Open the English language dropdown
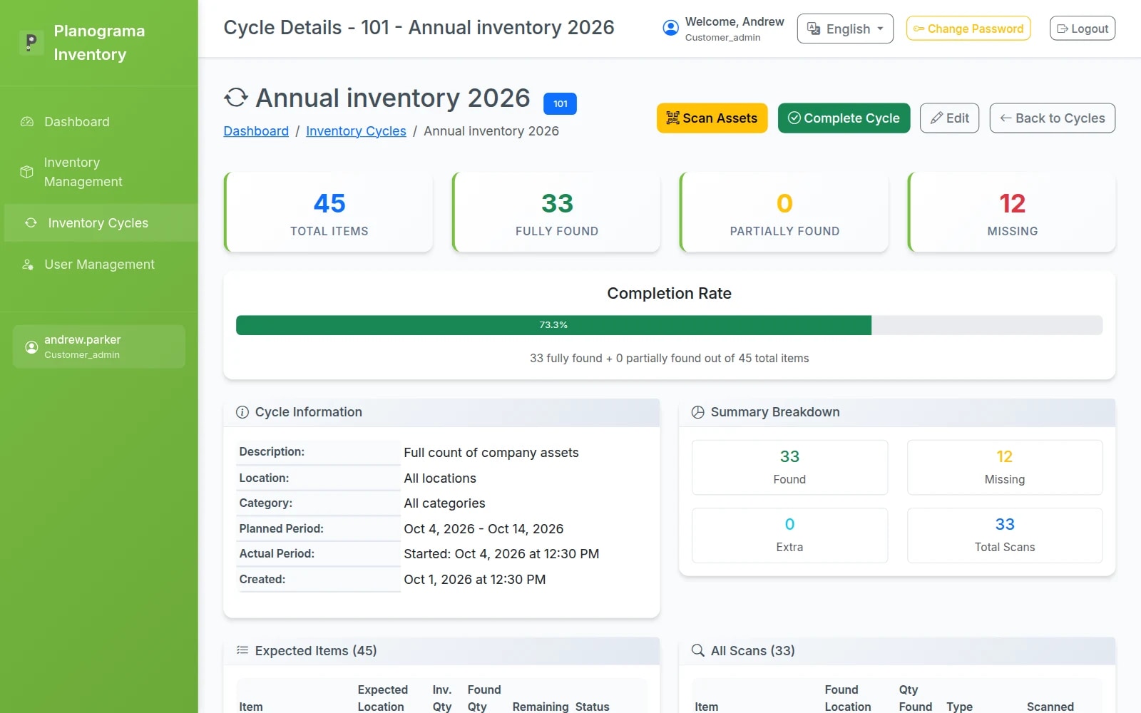 845,29
